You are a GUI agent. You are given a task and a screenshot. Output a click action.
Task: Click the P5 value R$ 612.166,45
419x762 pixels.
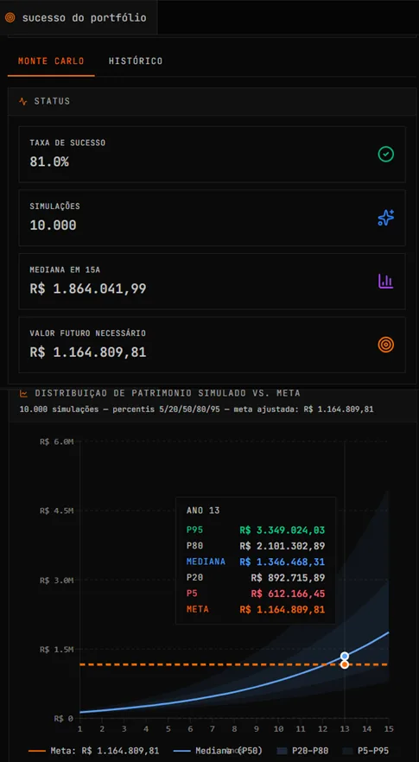(x=288, y=594)
